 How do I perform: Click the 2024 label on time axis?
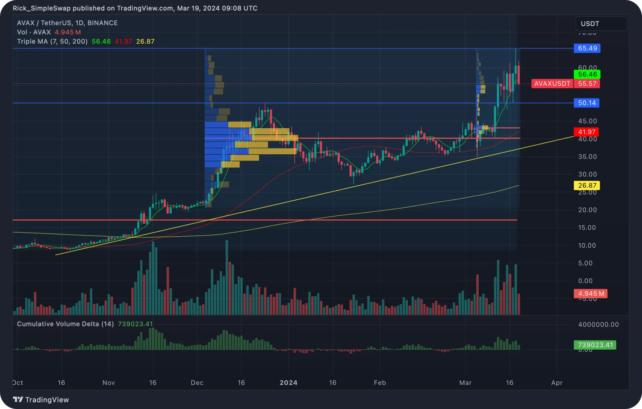(x=288, y=383)
